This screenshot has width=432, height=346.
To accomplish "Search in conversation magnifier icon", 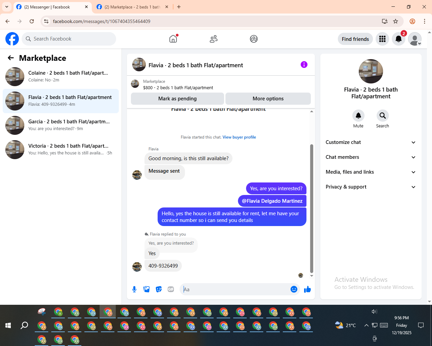I will point(383,116).
